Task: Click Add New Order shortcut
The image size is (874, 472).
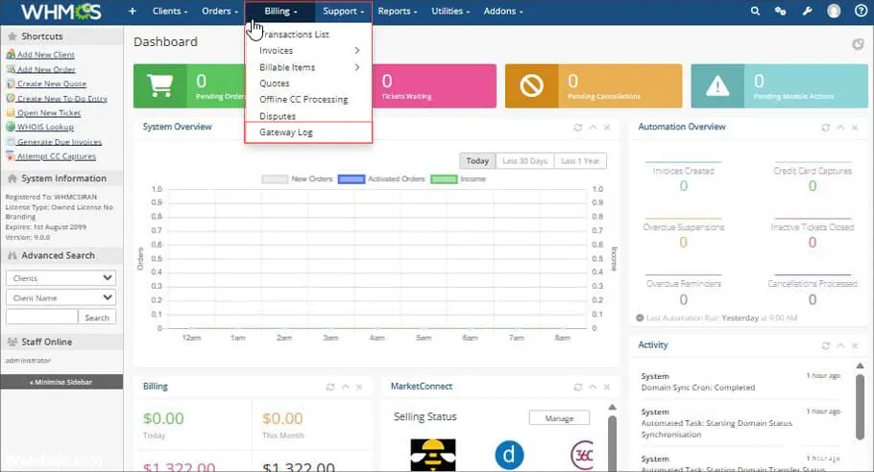Action: pos(46,69)
